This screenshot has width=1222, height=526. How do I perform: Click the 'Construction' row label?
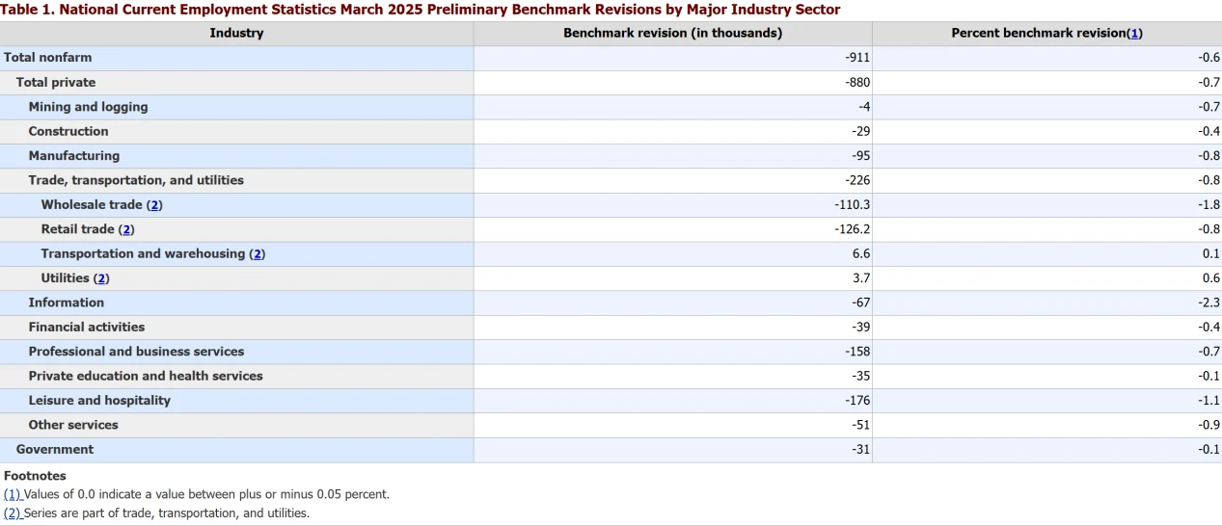click(x=68, y=132)
